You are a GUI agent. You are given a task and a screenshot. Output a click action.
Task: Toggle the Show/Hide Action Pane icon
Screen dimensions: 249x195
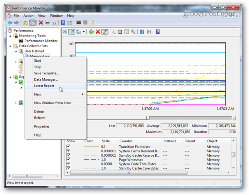(70, 23)
